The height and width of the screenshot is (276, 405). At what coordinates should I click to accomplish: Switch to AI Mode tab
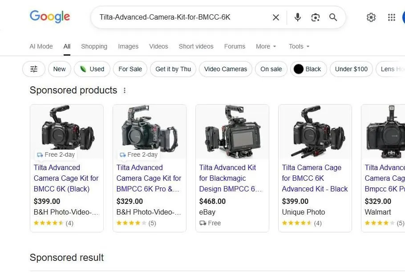[41, 46]
